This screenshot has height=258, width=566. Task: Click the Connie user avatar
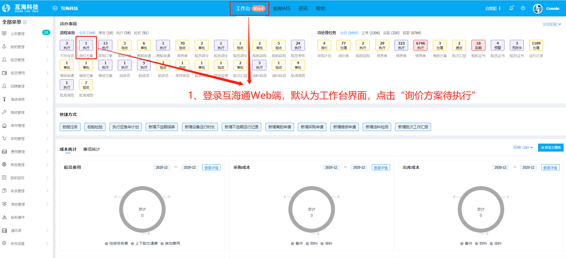pyautogui.click(x=537, y=8)
